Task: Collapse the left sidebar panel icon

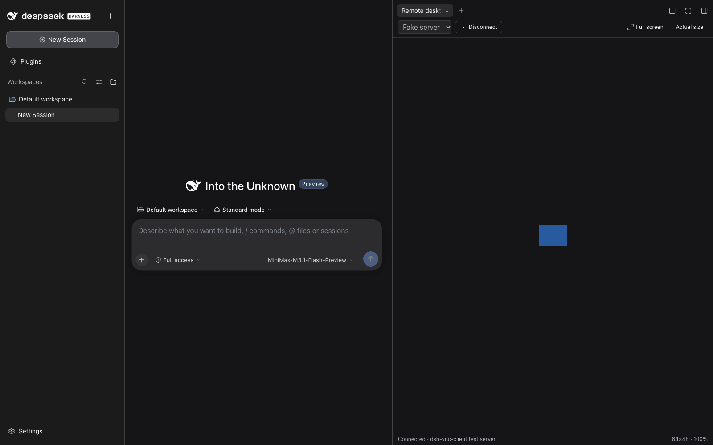Action: click(113, 16)
